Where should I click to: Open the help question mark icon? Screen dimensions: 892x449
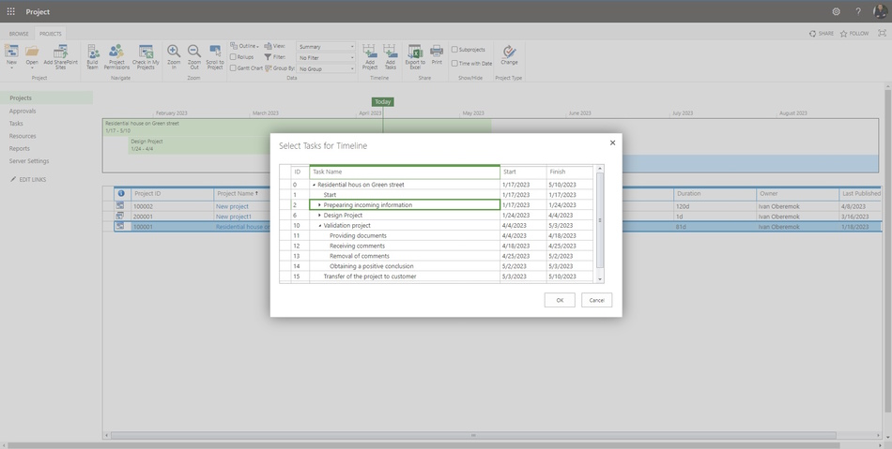coord(858,11)
